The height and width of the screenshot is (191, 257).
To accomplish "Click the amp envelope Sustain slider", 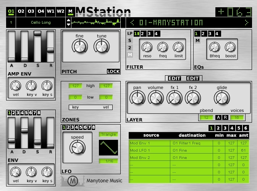I will (x=37, y=47).
